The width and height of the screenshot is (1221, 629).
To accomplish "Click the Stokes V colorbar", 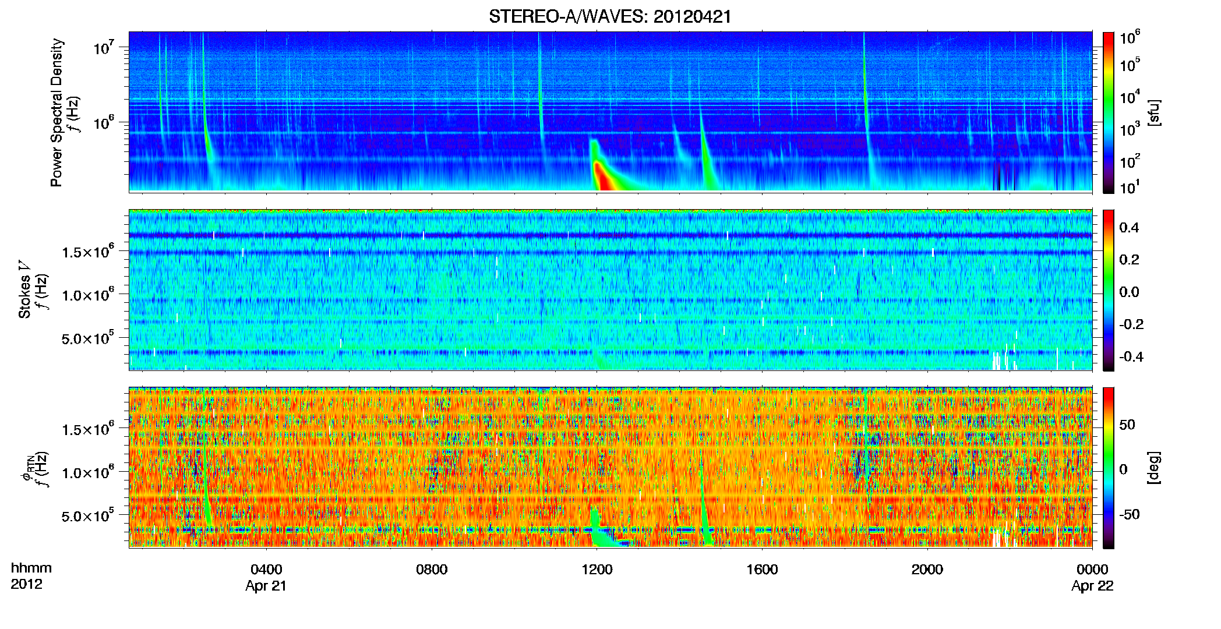I will 1109,290.
